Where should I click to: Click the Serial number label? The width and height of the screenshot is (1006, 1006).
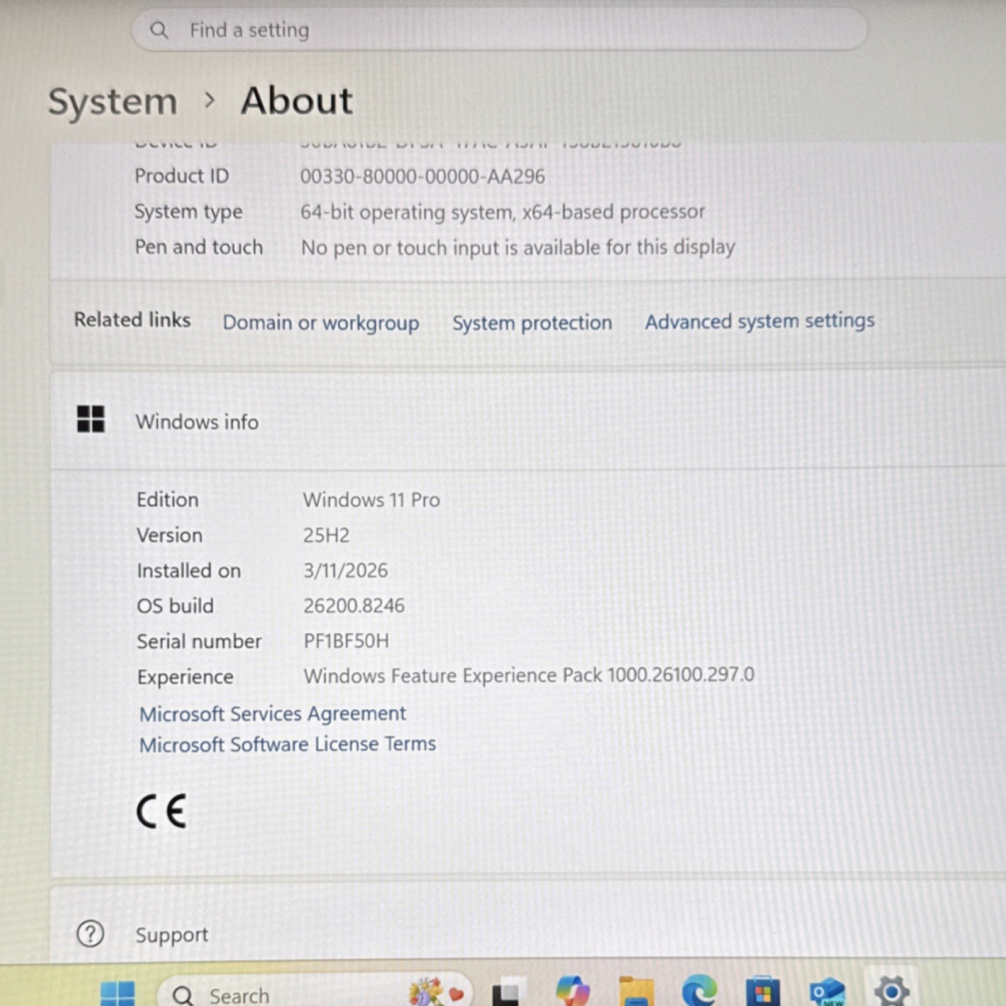(x=199, y=641)
